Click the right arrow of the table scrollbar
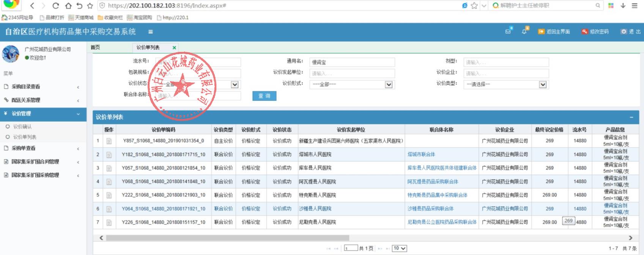Screen dimensions: 644x255 (631, 238)
